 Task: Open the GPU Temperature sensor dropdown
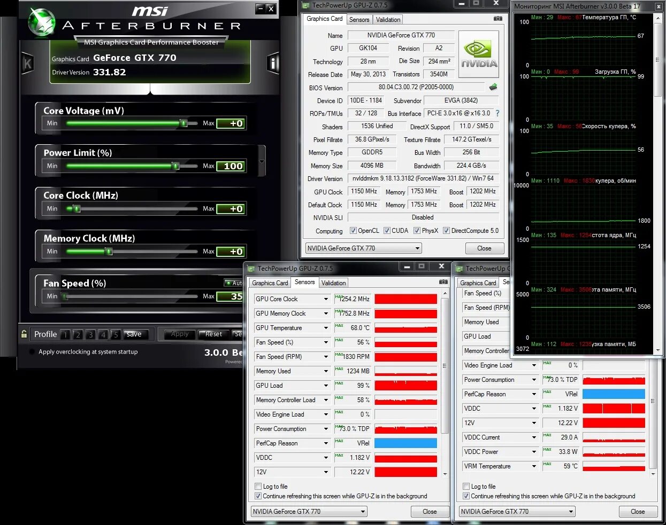tap(326, 328)
